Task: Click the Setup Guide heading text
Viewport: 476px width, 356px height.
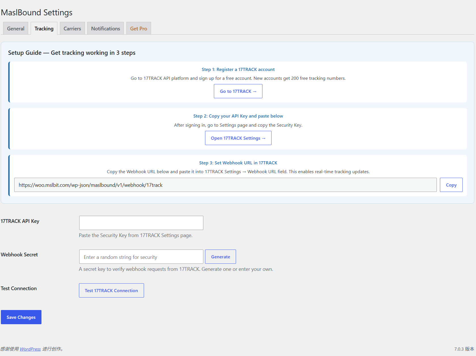Action: point(72,53)
